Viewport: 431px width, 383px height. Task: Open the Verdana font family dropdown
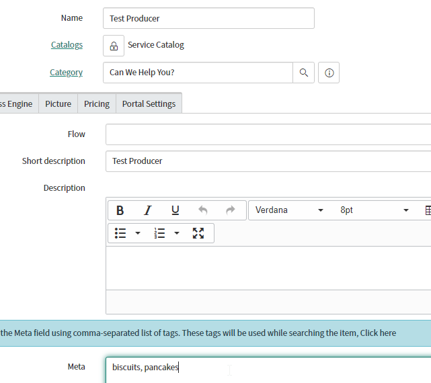coord(289,210)
